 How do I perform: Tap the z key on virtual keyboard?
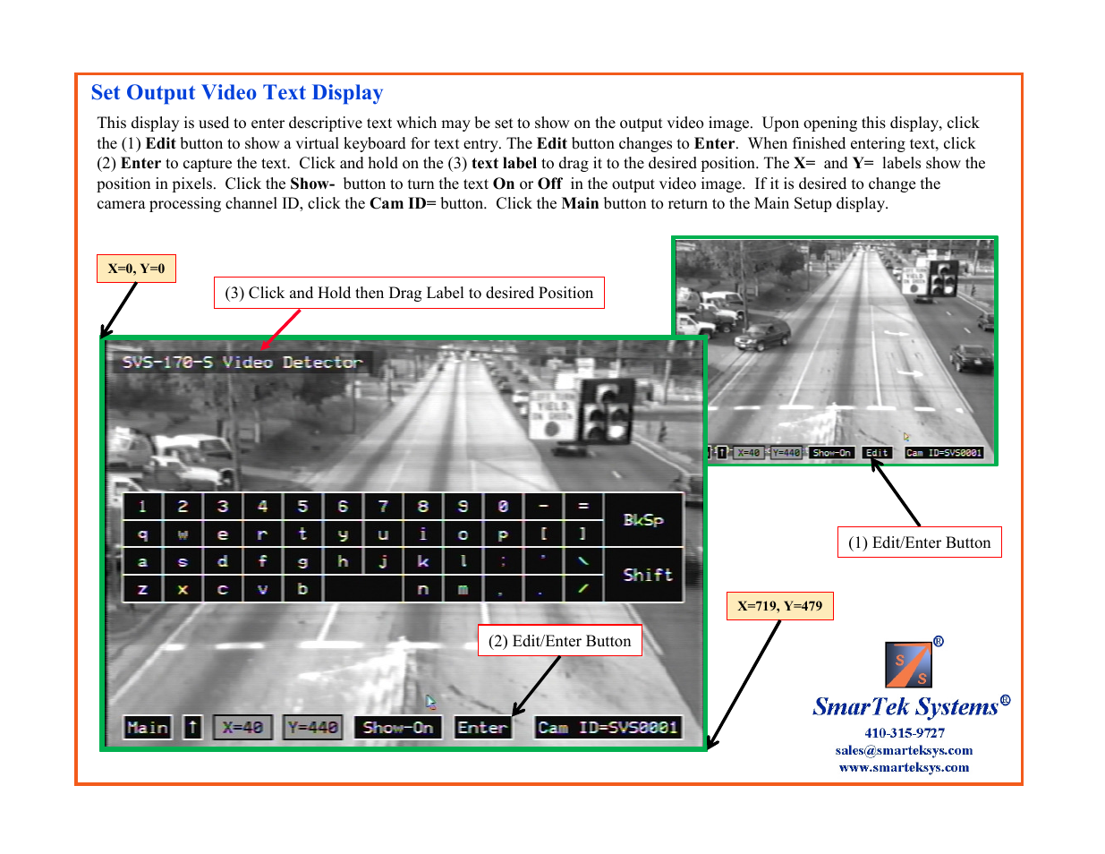pos(142,589)
